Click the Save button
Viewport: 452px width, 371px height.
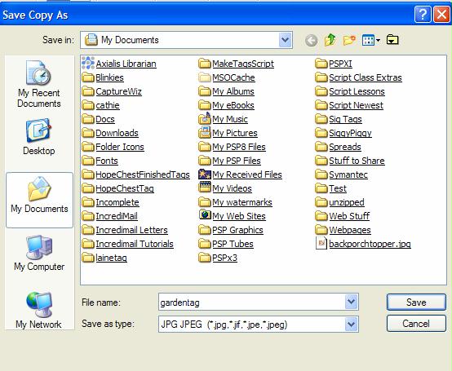416,303
